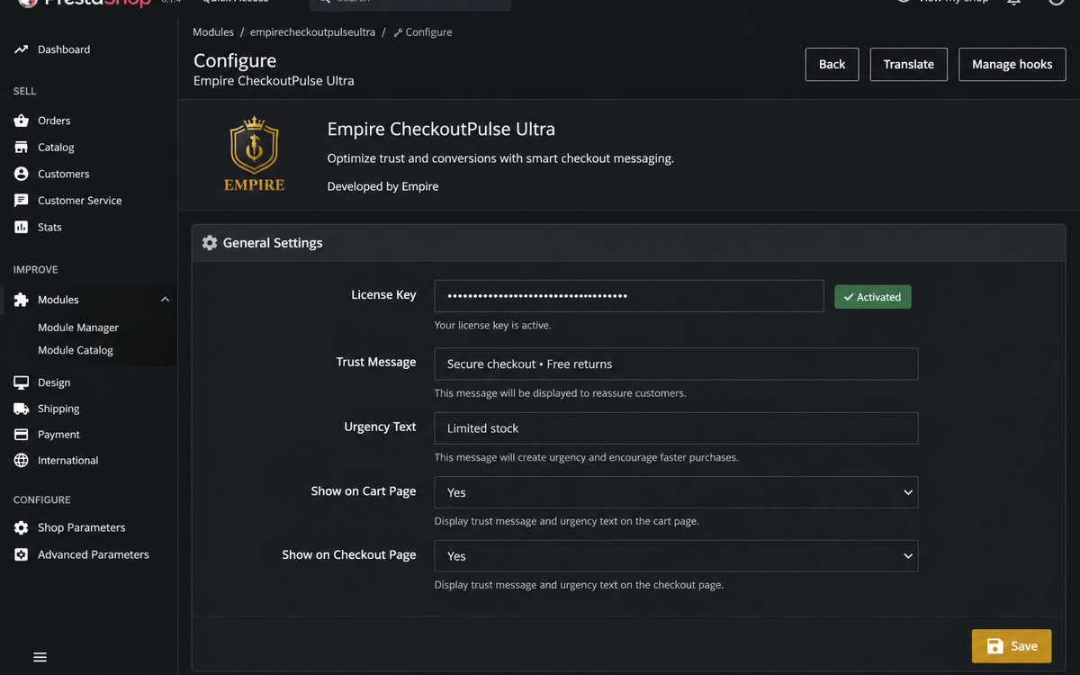
Task: Open Show on Checkout Page dropdown
Action: click(676, 556)
